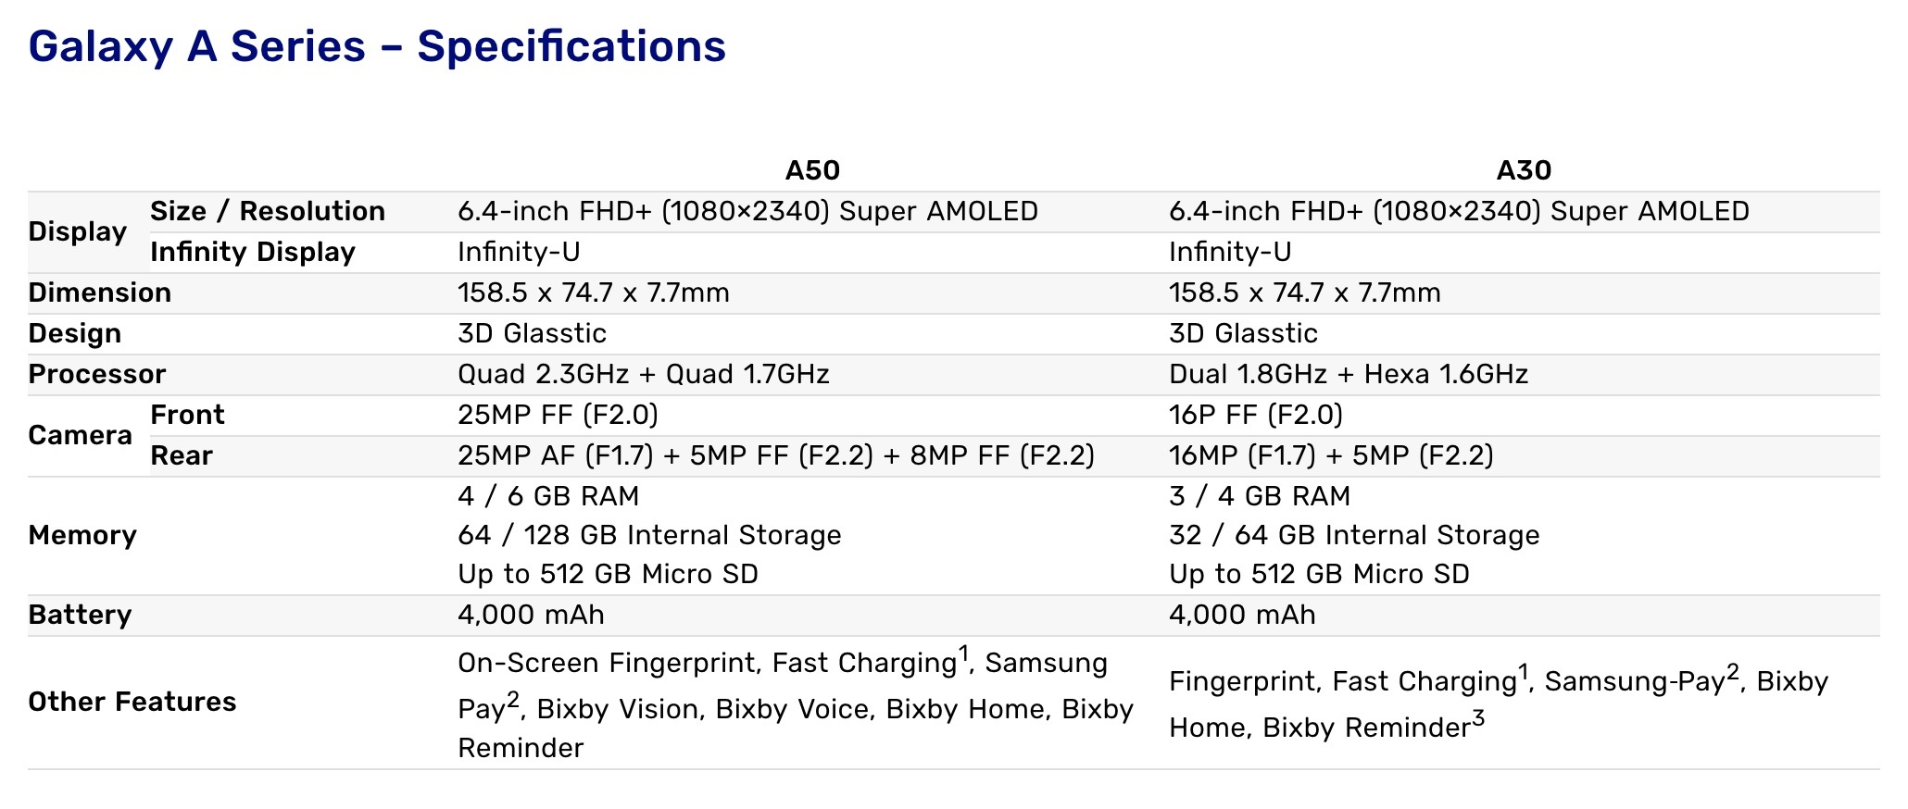This screenshot has height=809, width=1908.
Task: Click A30's Dual 1.8GHz processor value
Action: tap(1349, 374)
